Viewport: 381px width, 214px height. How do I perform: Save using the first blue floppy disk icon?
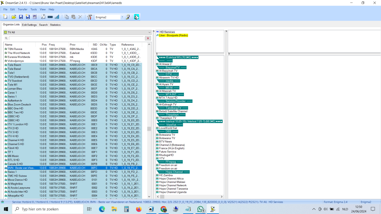21,17
